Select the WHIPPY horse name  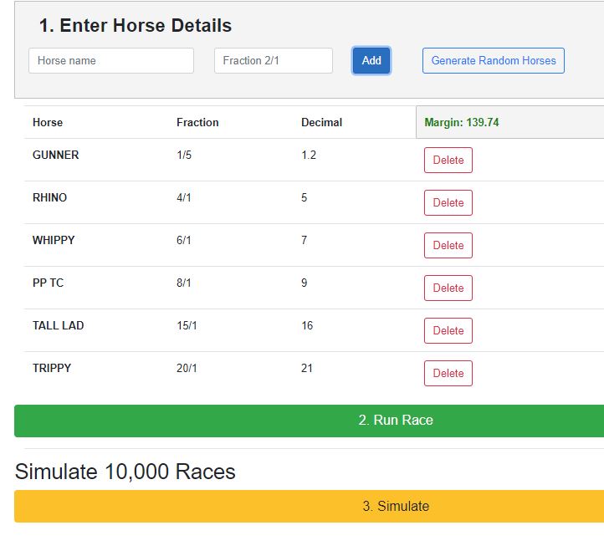(54, 240)
